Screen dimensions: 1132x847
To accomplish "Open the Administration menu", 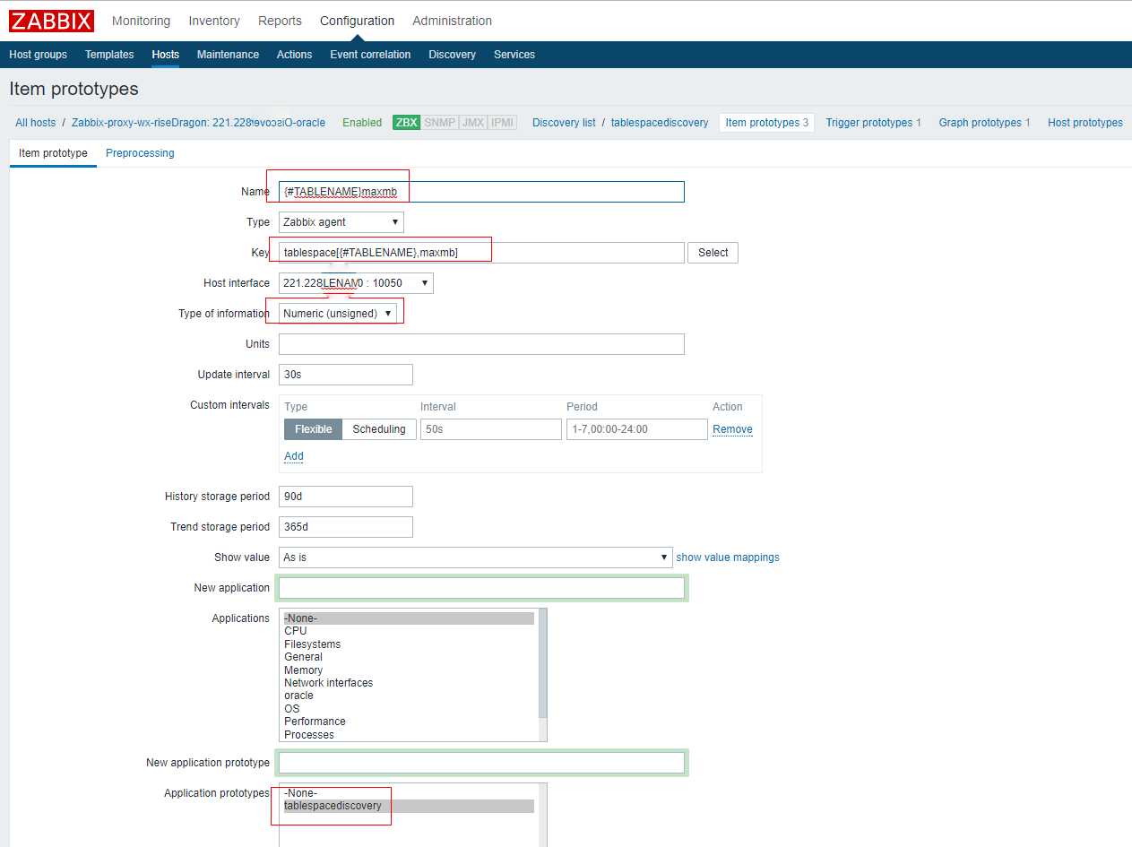I will [452, 21].
